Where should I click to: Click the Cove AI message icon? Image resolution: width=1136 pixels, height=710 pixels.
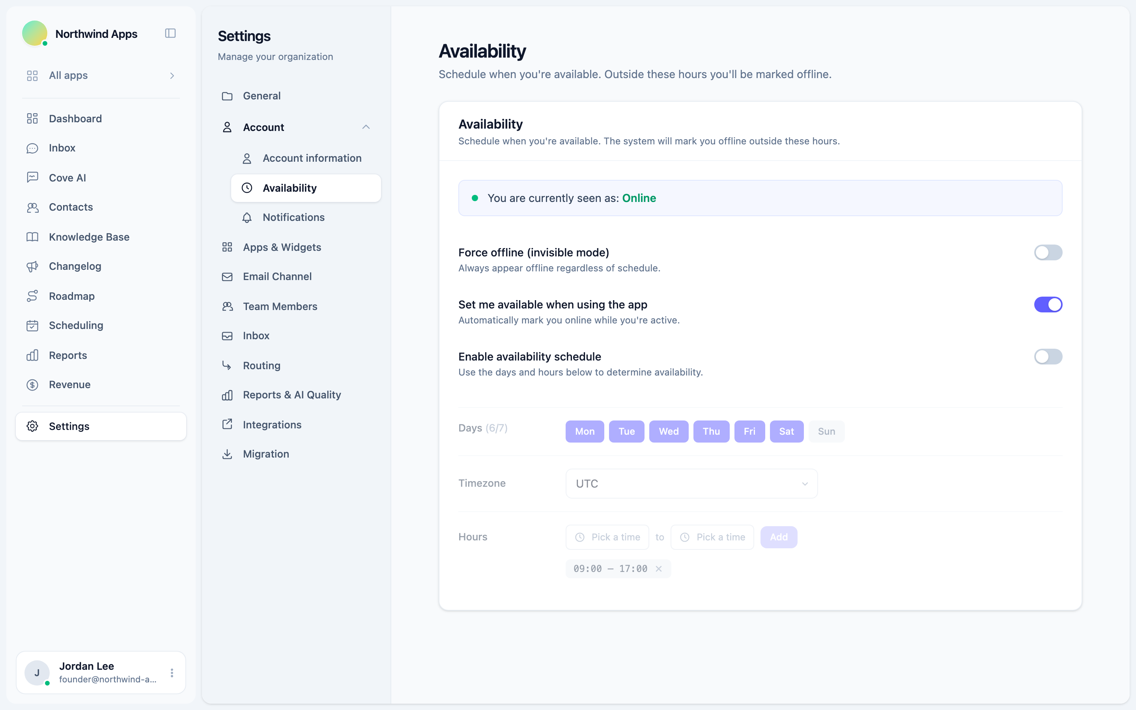tap(32, 177)
